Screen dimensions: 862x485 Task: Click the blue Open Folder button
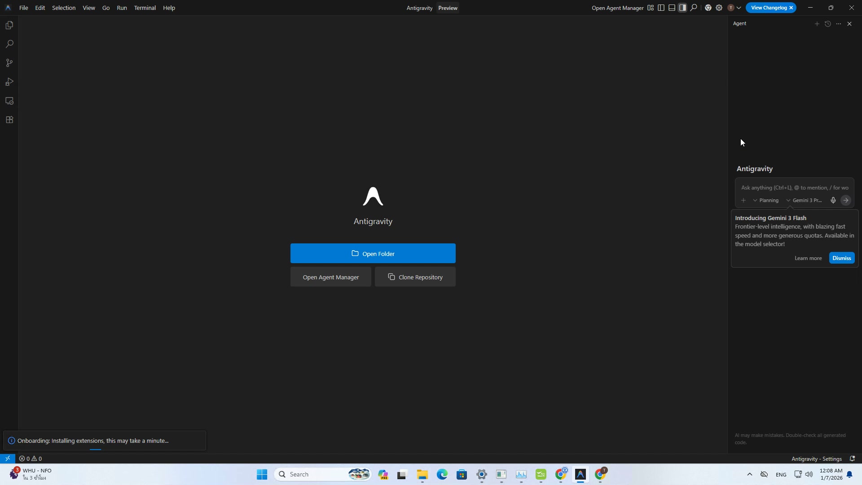pyautogui.click(x=373, y=253)
